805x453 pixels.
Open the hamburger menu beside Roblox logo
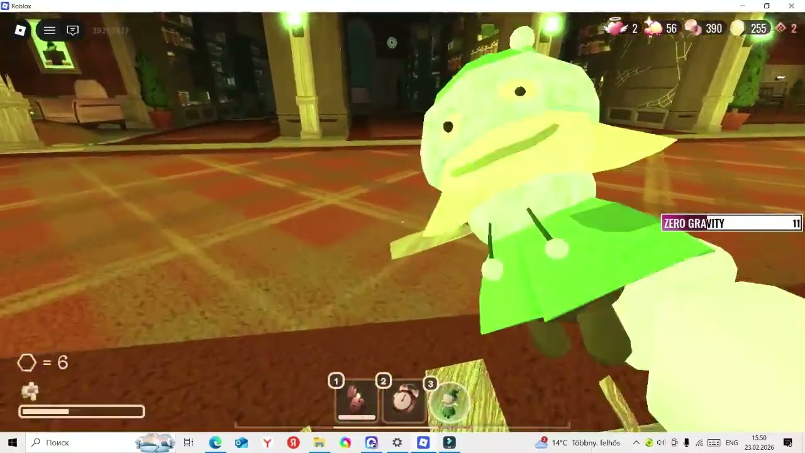50,30
